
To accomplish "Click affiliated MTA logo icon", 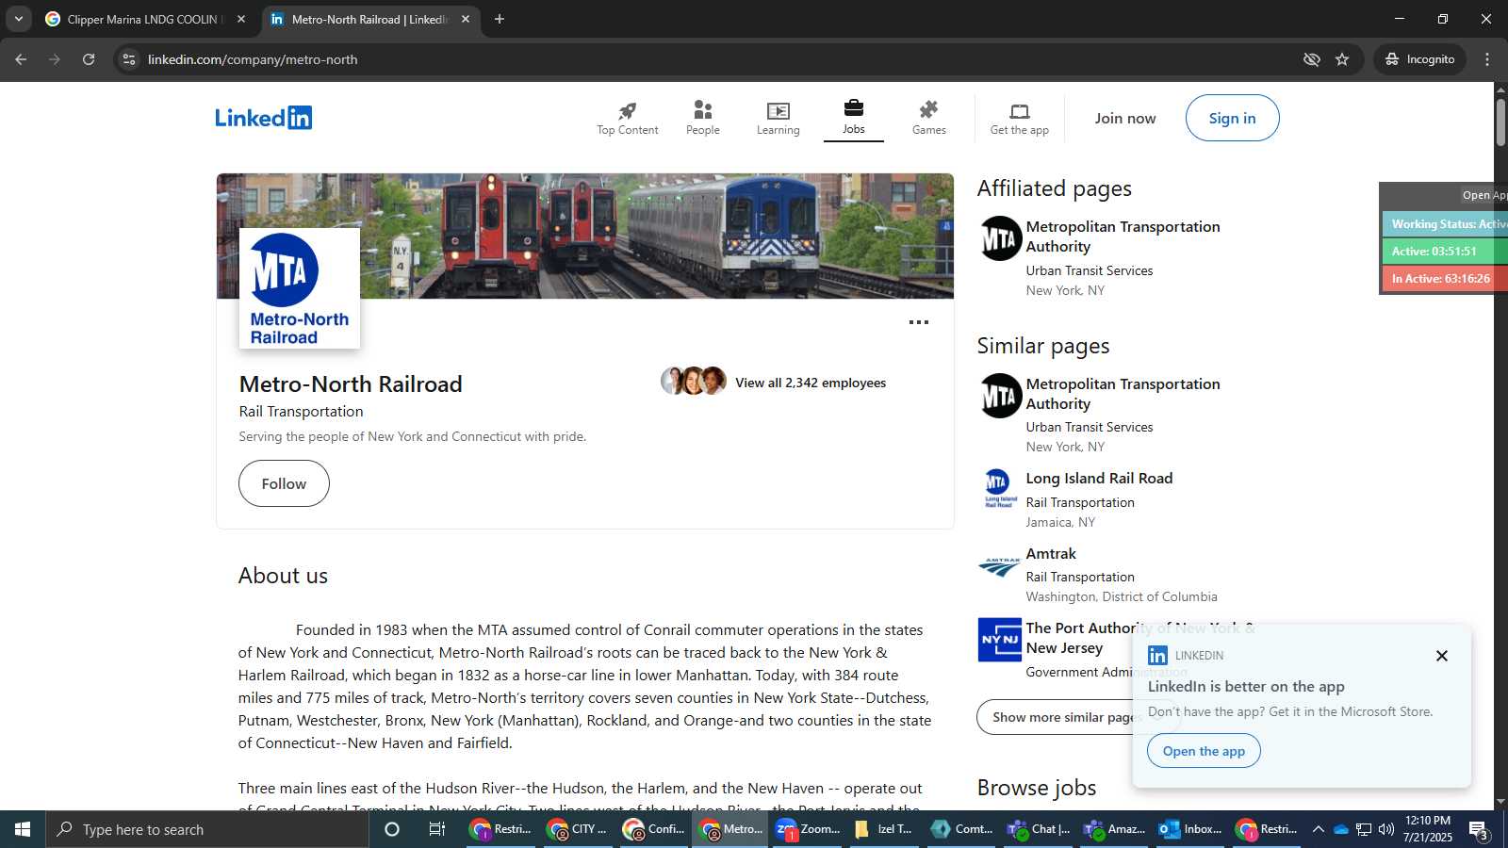I will [x=1000, y=238].
